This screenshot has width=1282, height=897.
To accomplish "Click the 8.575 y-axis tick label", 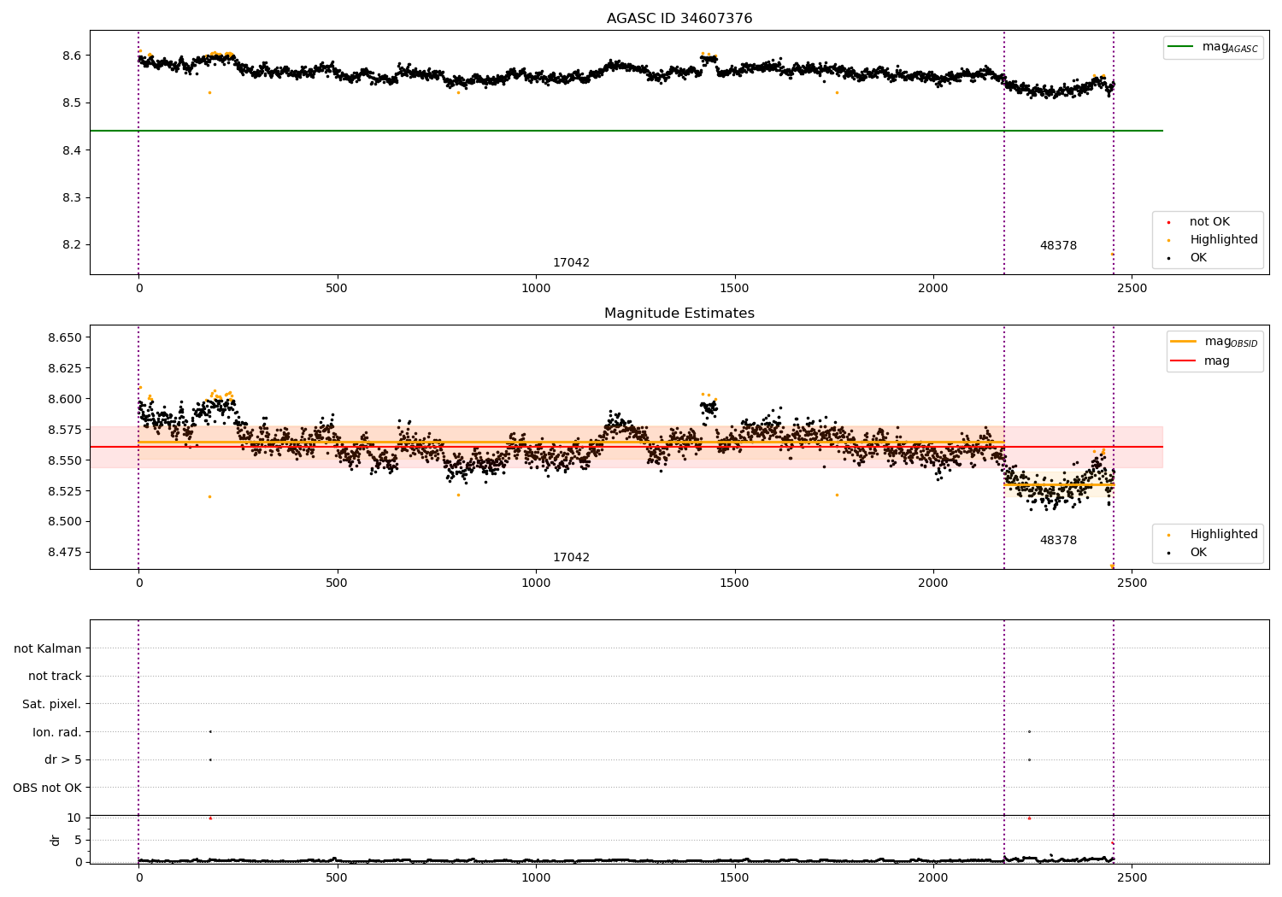I will pos(65,430).
